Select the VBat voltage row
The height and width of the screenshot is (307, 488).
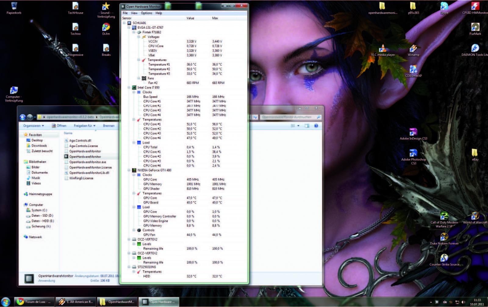[185, 55]
